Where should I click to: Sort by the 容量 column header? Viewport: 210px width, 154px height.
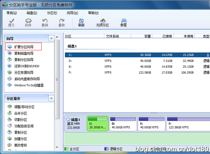point(142,36)
